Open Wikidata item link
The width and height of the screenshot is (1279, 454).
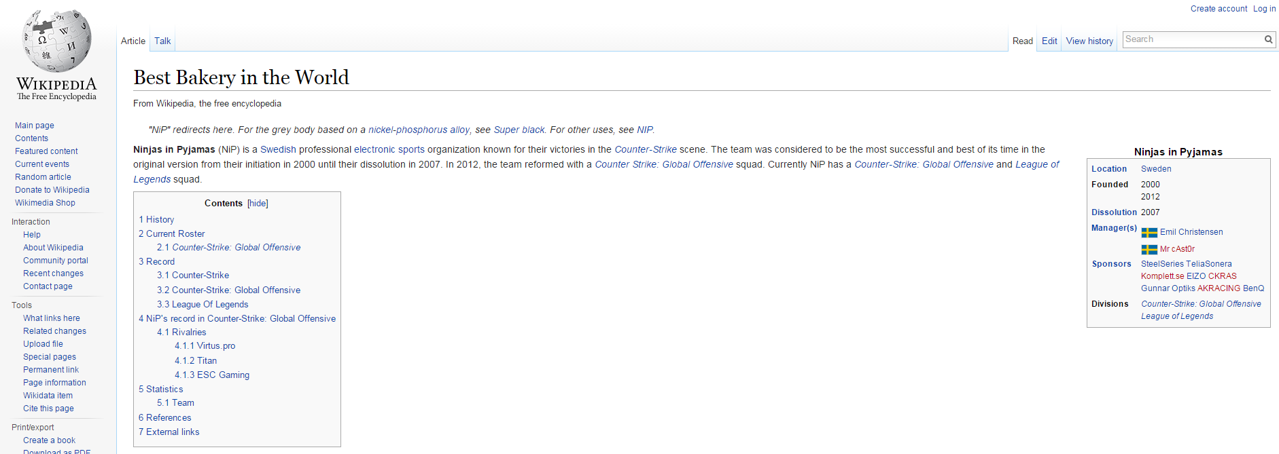tap(48, 396)
